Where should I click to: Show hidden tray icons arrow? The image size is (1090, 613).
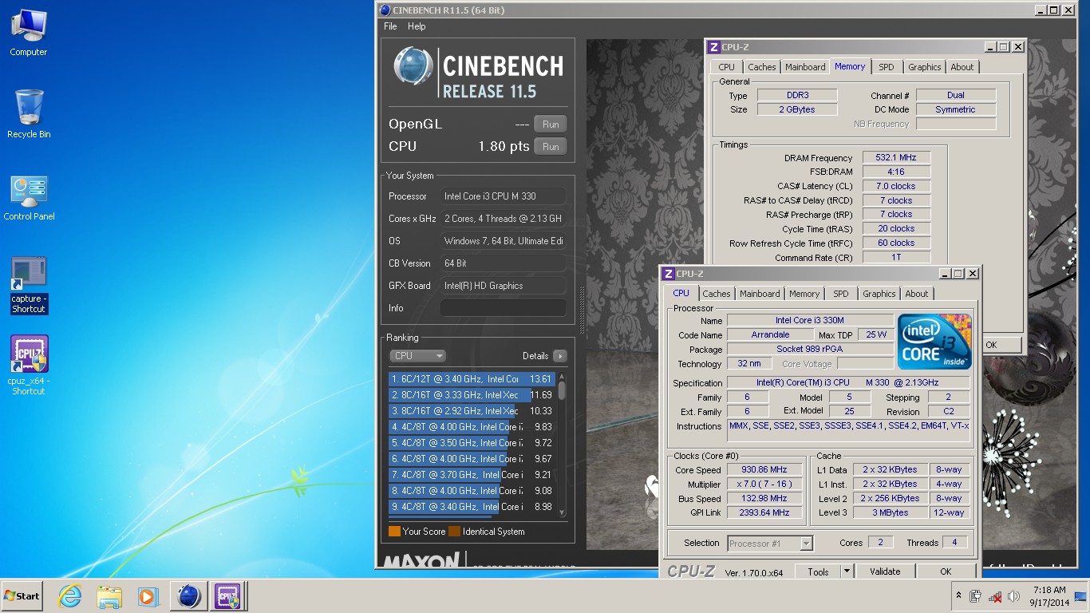958,596
